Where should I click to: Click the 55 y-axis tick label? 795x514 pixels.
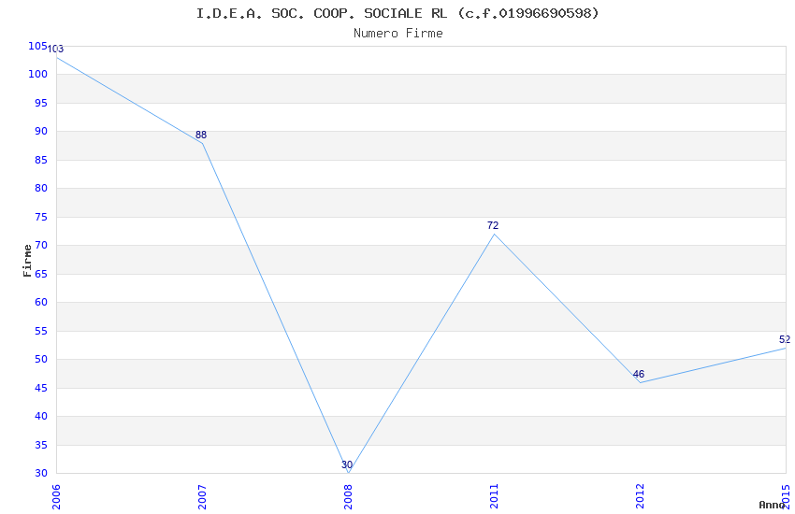[x=41, y=331]
